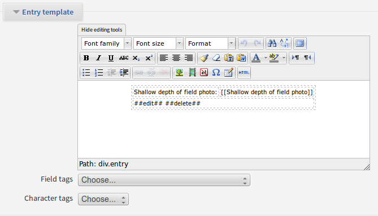Set right-to-left text direction

pos(307,58)
